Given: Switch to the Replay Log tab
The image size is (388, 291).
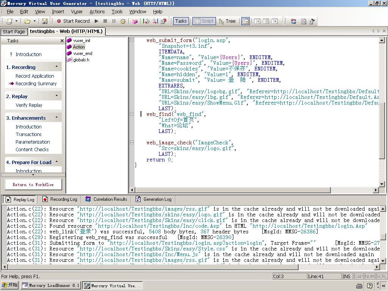Looking at the screenshot, I should coord(20,199).
